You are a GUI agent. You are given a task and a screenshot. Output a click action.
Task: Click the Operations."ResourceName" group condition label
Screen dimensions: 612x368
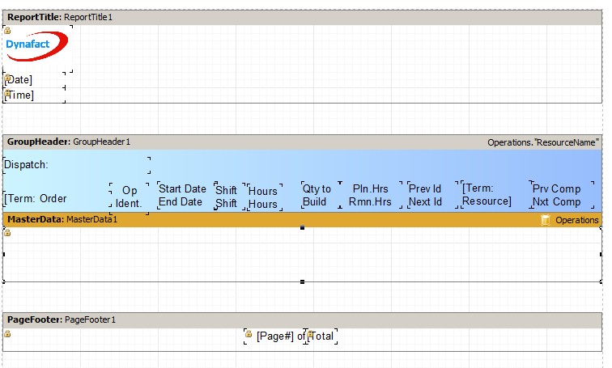(x=543, y=142)
